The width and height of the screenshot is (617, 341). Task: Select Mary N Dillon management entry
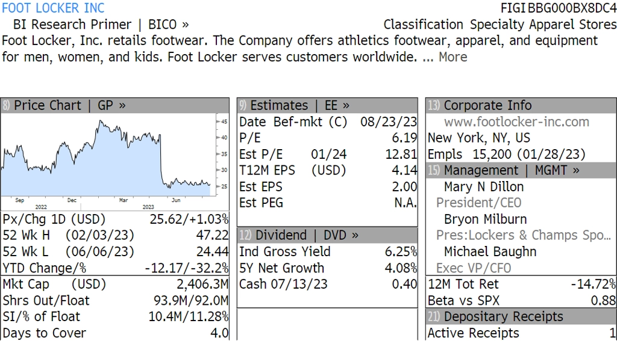pyautogui.click(x=484, y=186)
